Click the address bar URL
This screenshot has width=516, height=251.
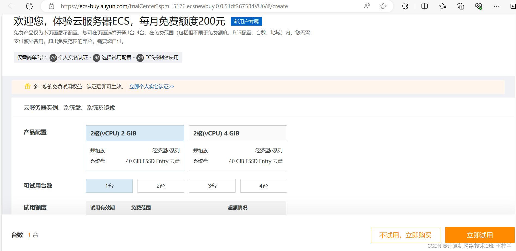pos(174,6)
